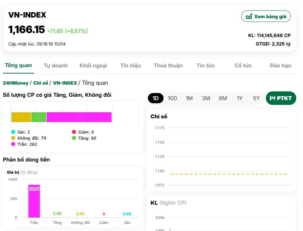Select the 1D chart timeframe
The width and height of the screenshot is (303, 231).
pos(156,98)
